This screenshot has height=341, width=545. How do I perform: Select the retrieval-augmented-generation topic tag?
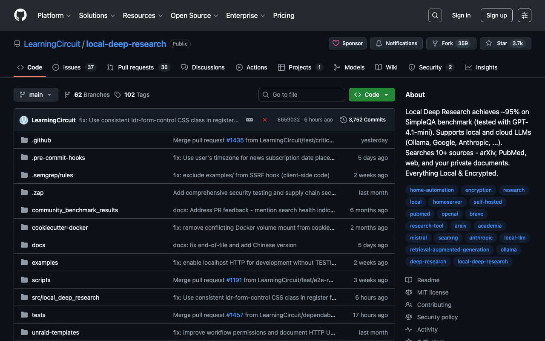click(449, 250)
